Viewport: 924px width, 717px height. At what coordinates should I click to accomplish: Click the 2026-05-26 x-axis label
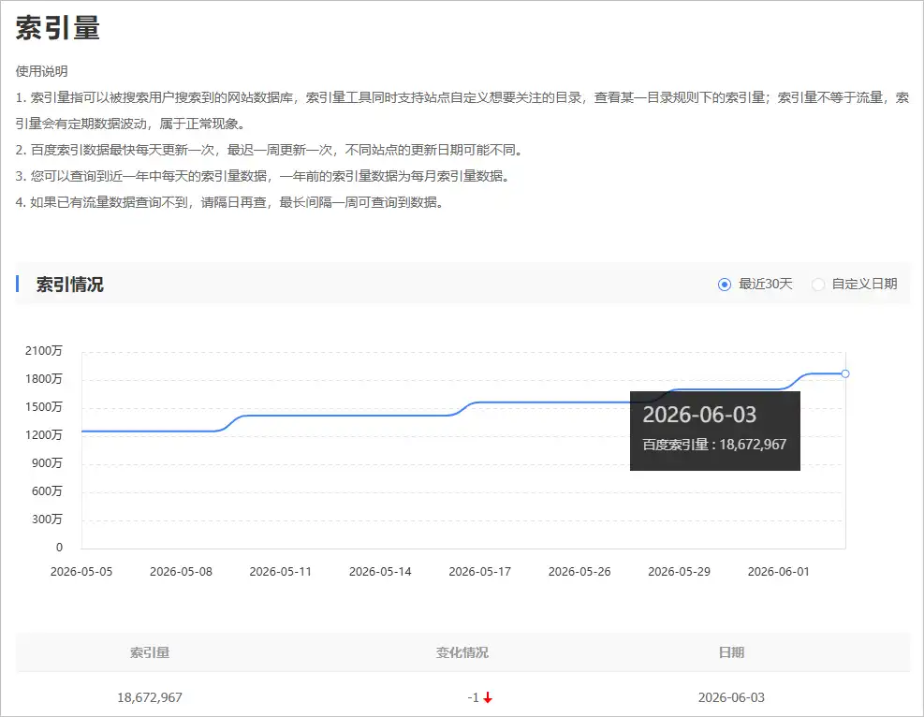[x=579, y=572]
